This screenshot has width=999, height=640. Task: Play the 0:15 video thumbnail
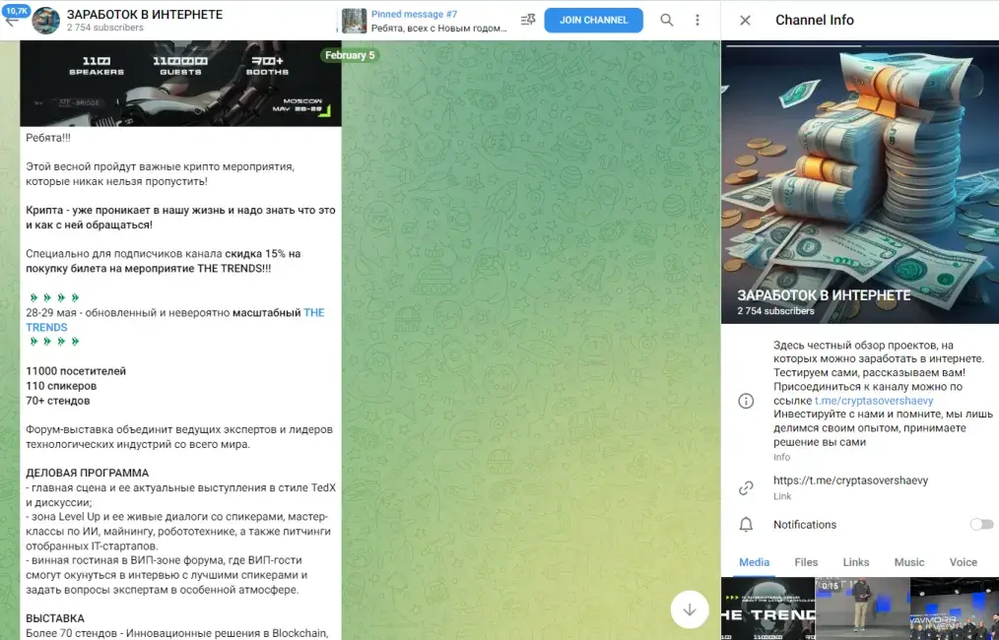click(x=863, y=608)
